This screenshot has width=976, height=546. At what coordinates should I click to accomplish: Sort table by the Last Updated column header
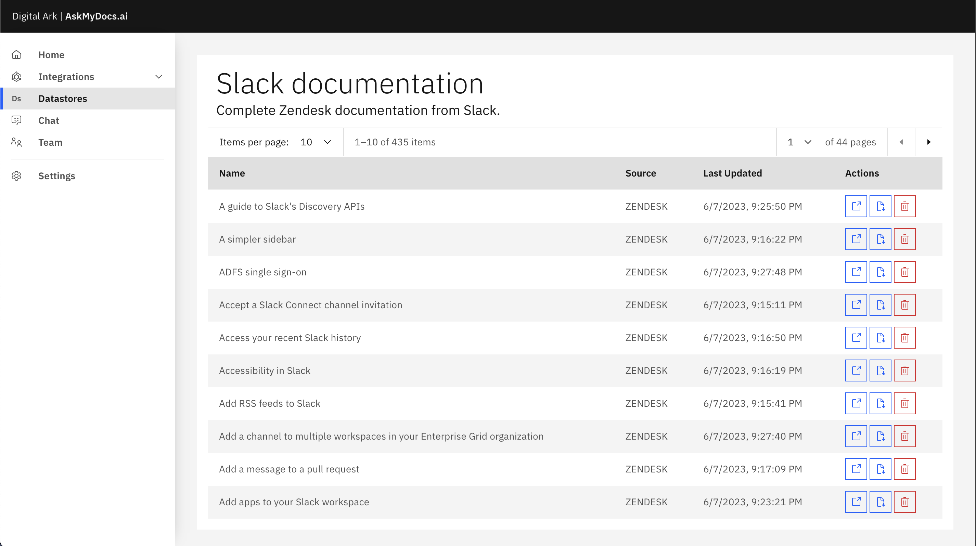tap(732, 173)
